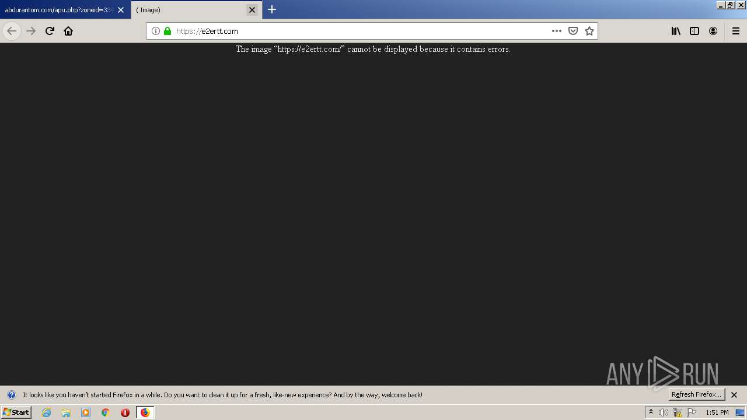Show hidden system tray icons
Image resolution: width=747 pixels, height=420 pixels.
point(651,412)
